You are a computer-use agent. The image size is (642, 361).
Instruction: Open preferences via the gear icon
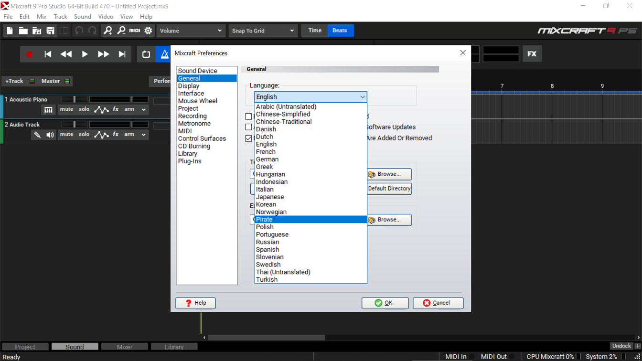click(x=148, y=31)
